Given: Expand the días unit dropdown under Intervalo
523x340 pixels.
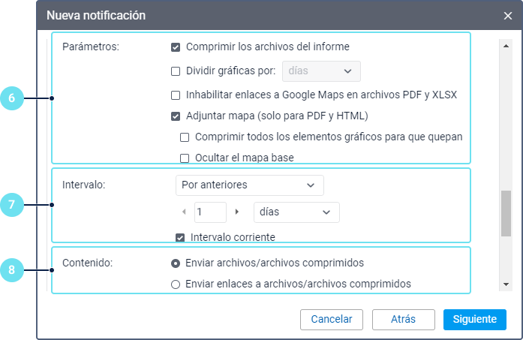Looking at the screenshot, I should 296,212.
